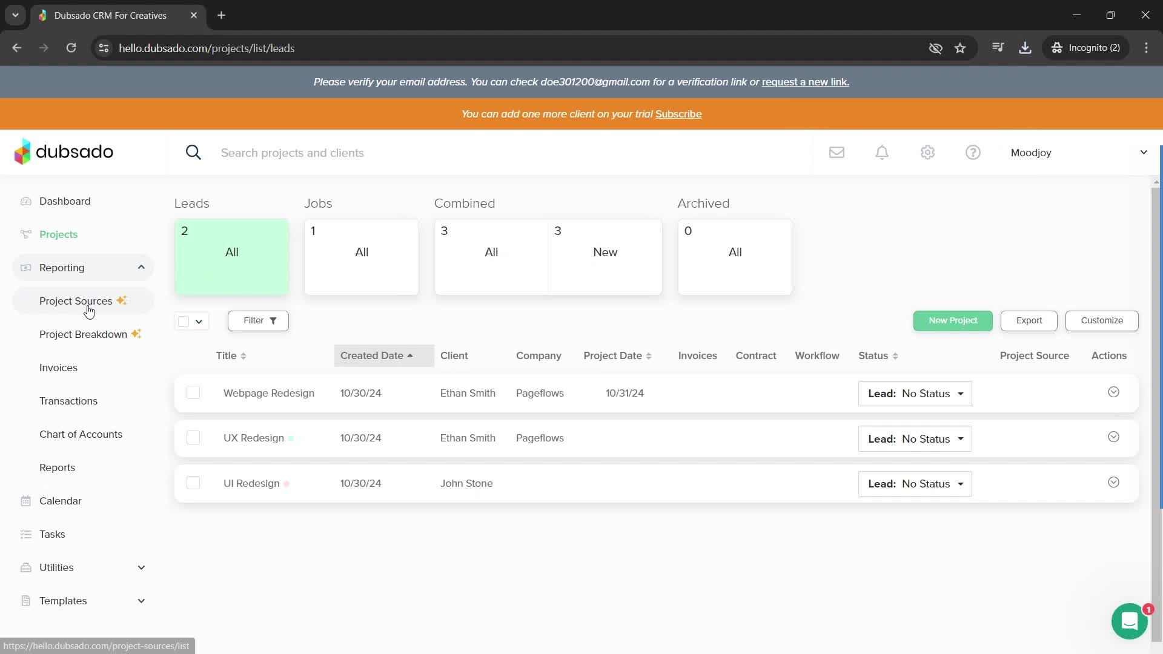
Task: Close the Dubsado CRM tab
Action: coord(193,15)
